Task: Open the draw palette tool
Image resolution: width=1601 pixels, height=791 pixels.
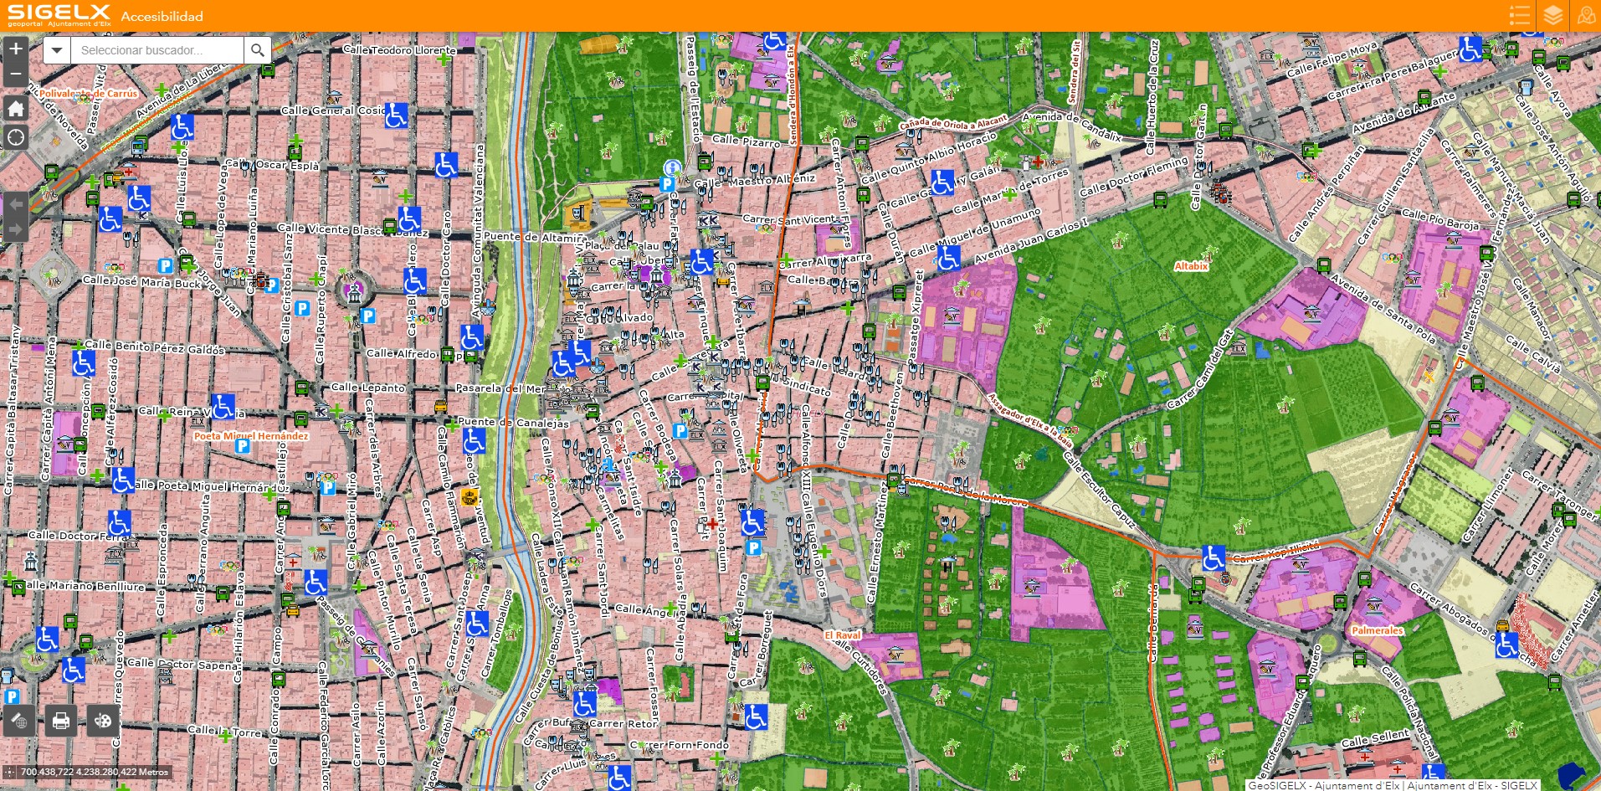Action: click(103, 721)
